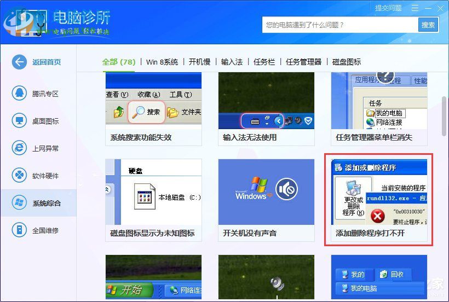The image size is (449, 302).
Task: Click the 系统搜索功能失效 caption text
Action: [141, 137]
